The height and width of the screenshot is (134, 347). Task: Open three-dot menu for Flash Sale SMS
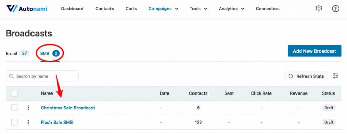pyautogui.click(x=28, y=122)
